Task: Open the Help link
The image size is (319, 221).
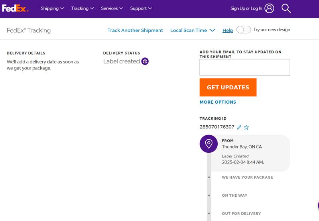Action: pyautogui.click(x=228, y=30)
